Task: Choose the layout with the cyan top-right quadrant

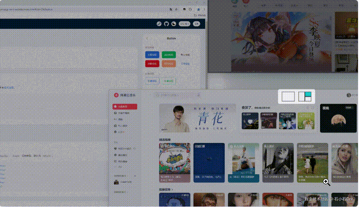Action: coord(305,97)
